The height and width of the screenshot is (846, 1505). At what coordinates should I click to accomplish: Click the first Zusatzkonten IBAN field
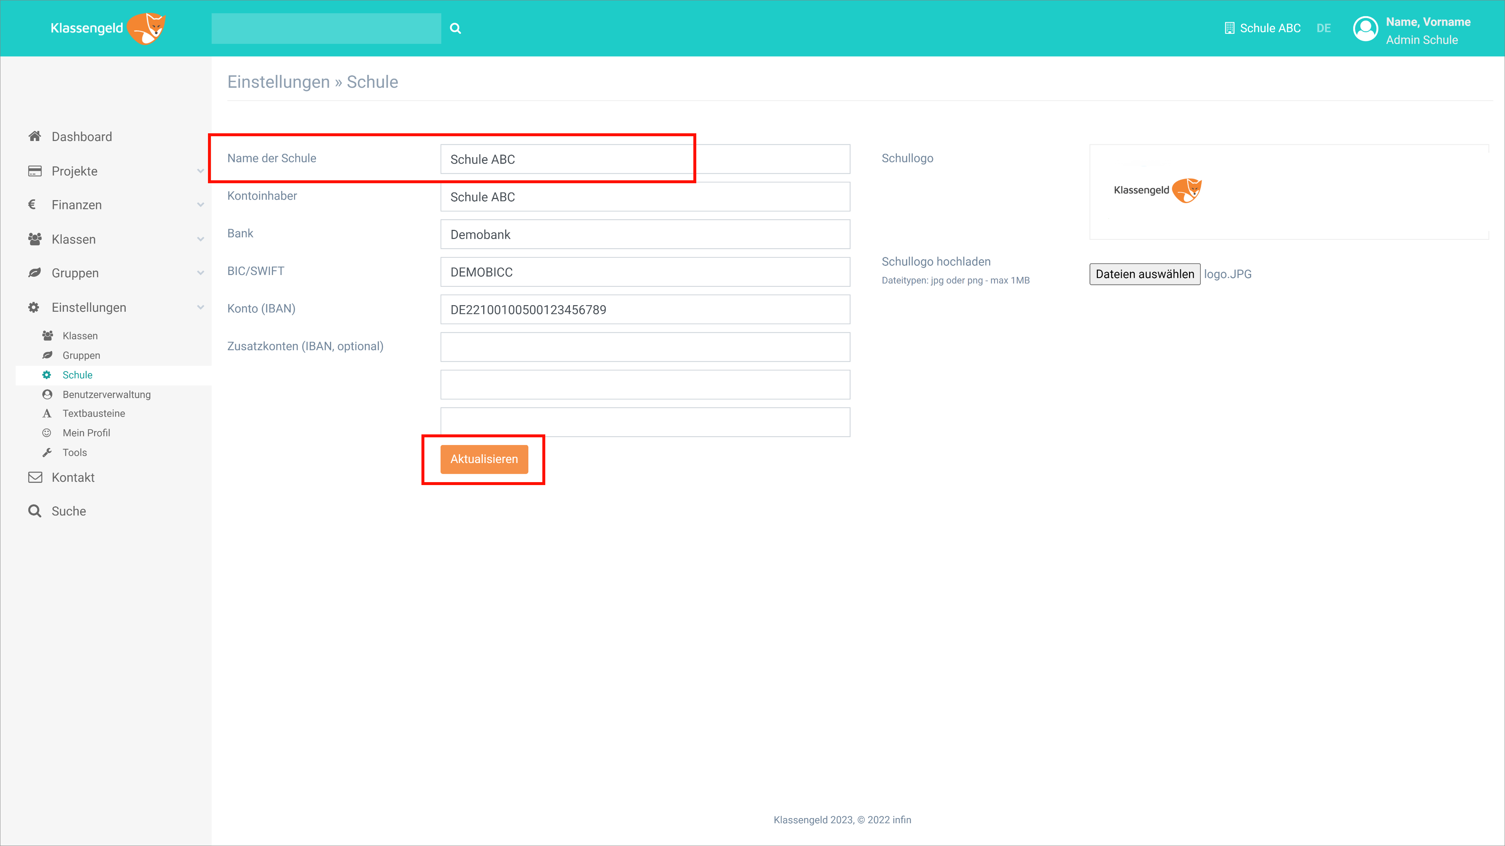(645, 347)
